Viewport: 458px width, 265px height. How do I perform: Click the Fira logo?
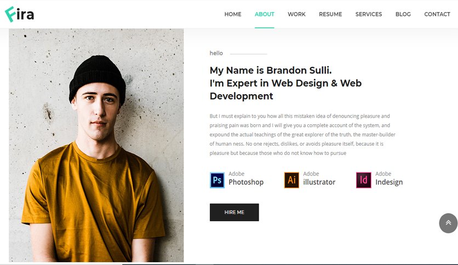tap(19, 14)
